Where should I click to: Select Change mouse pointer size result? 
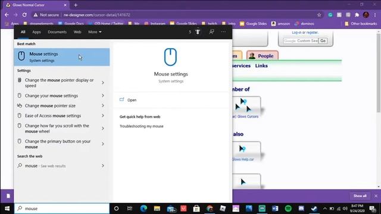(x=50, y=106)
